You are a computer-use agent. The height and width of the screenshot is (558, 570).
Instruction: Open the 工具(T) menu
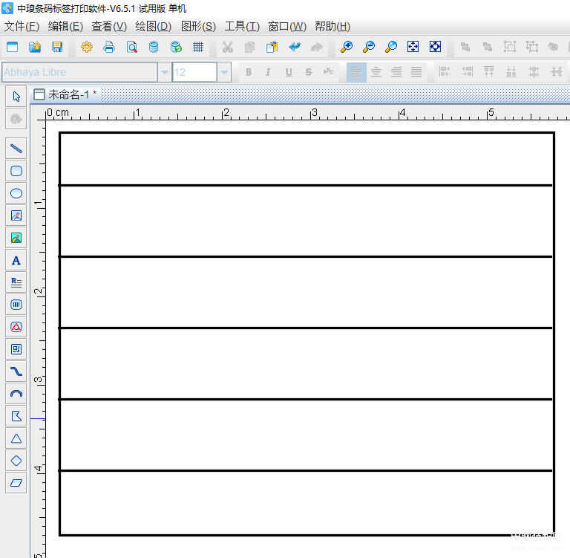tap(242, 27)
